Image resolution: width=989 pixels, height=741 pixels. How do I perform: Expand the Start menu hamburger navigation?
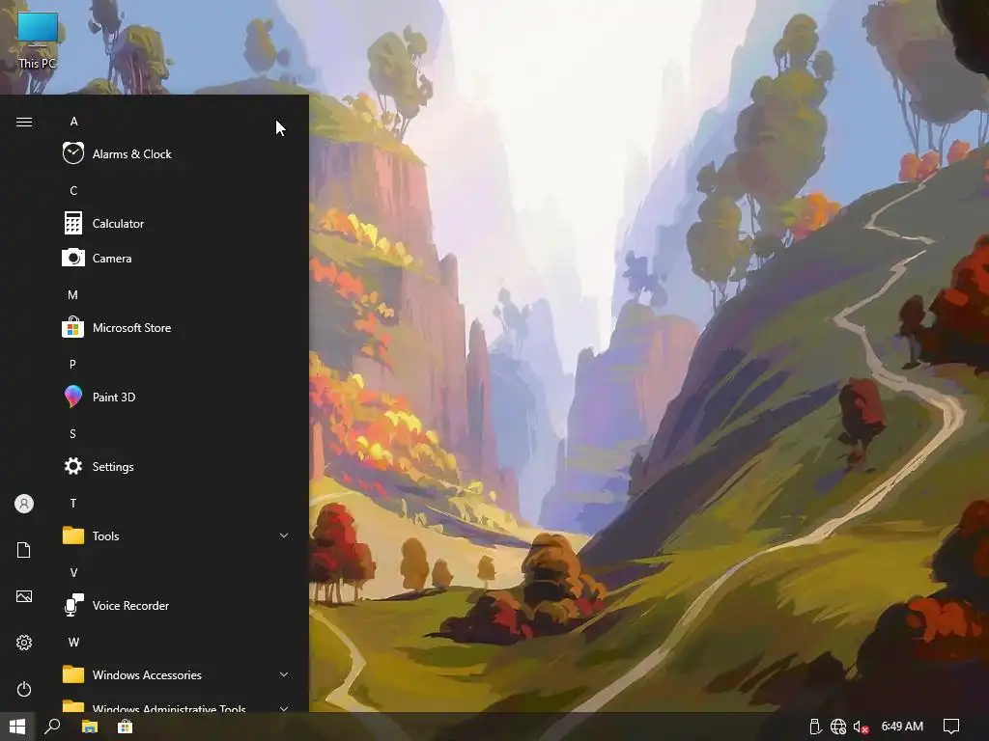[x=24, y=122]
